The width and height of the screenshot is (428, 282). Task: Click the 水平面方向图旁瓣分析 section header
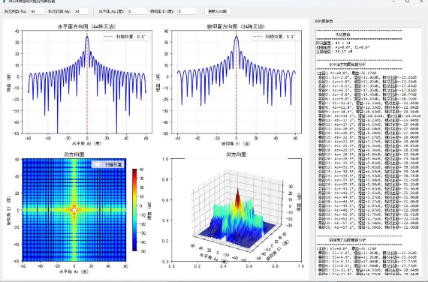point(348,64)
